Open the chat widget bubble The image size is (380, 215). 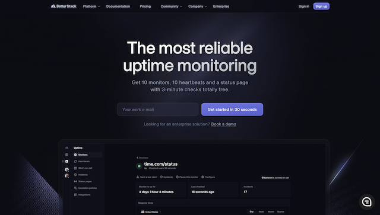(367, 201)
